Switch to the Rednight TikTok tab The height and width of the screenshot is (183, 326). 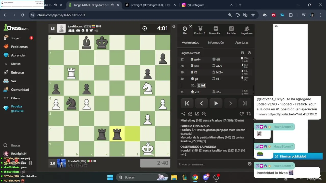pyautogui.click(x=150, y=5)
